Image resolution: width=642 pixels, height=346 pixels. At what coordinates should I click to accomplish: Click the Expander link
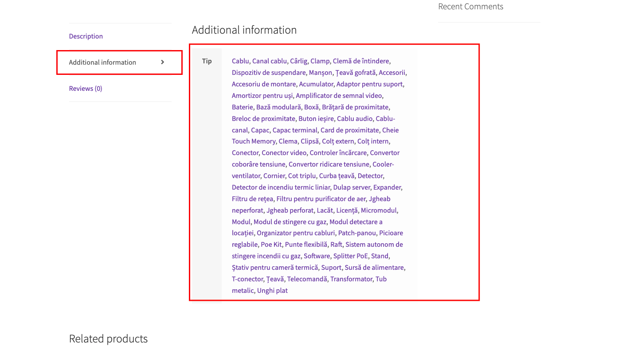coord(387,187)
